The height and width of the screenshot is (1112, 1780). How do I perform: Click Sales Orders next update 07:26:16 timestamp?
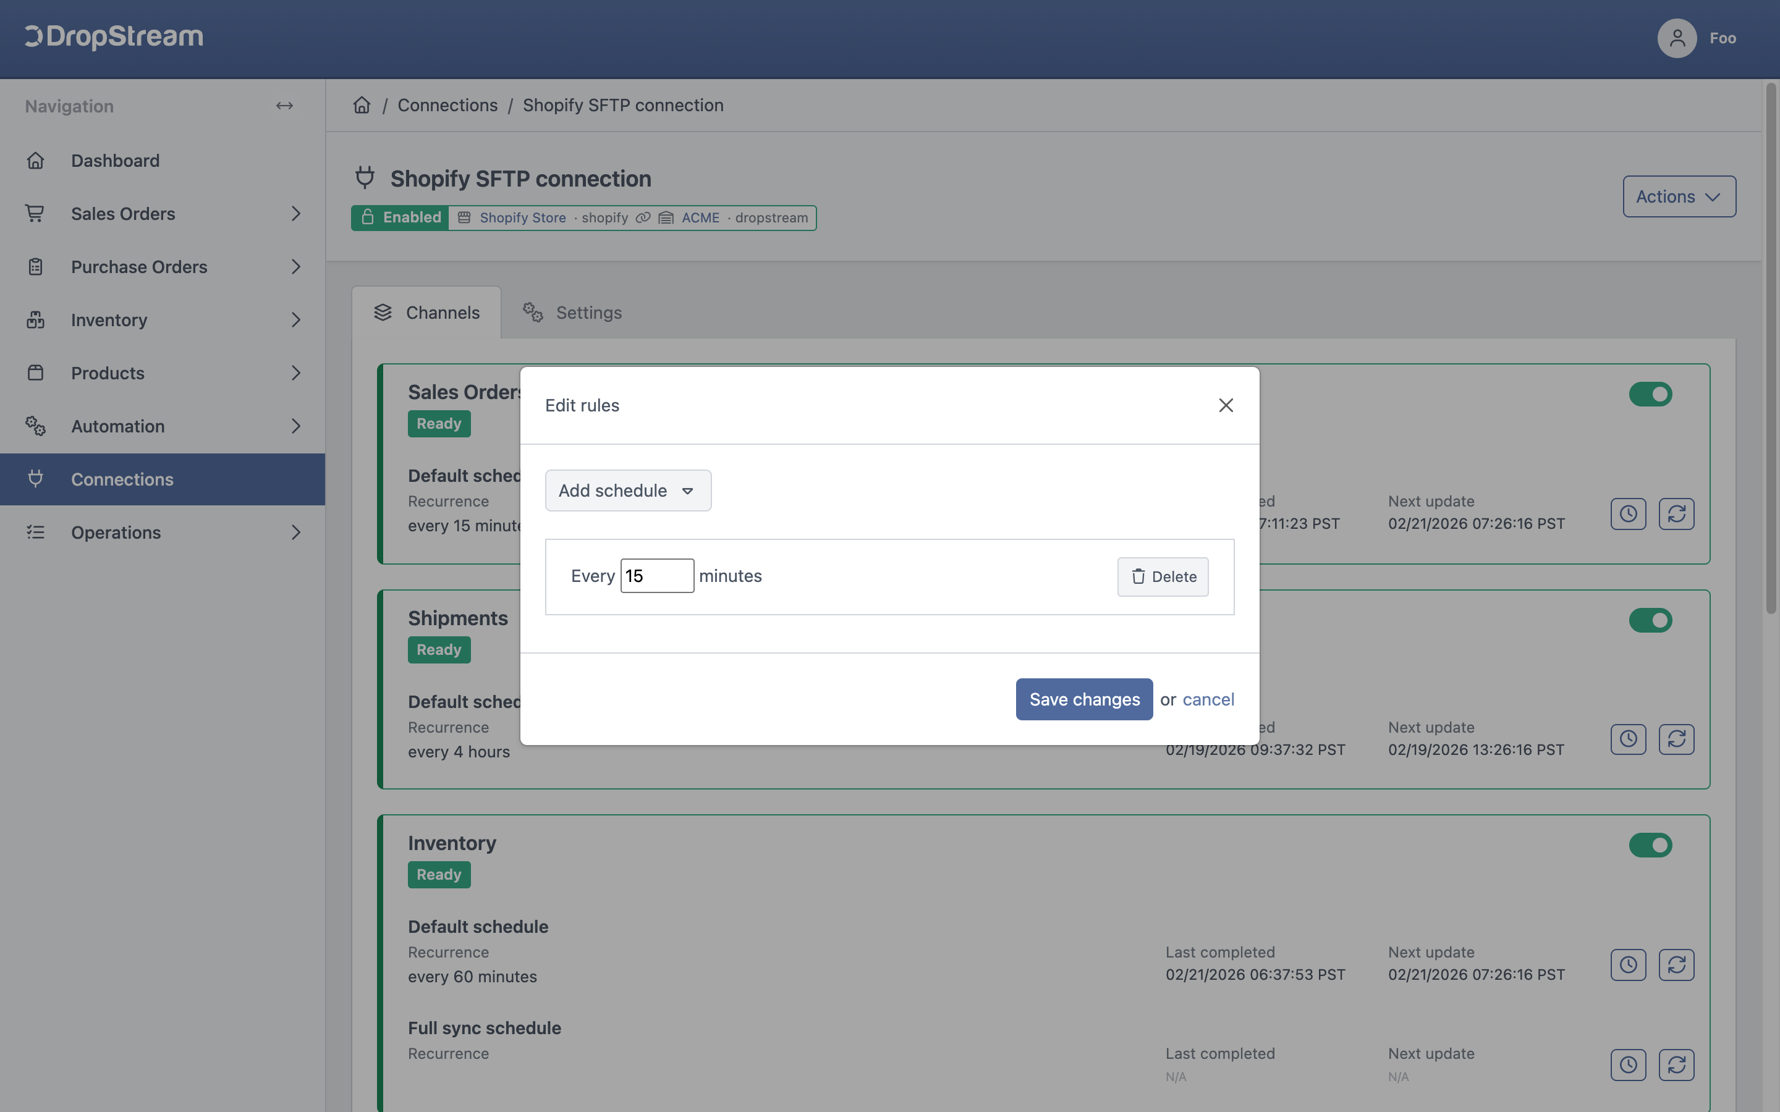pyautogui.click(x=1476, y=524)
